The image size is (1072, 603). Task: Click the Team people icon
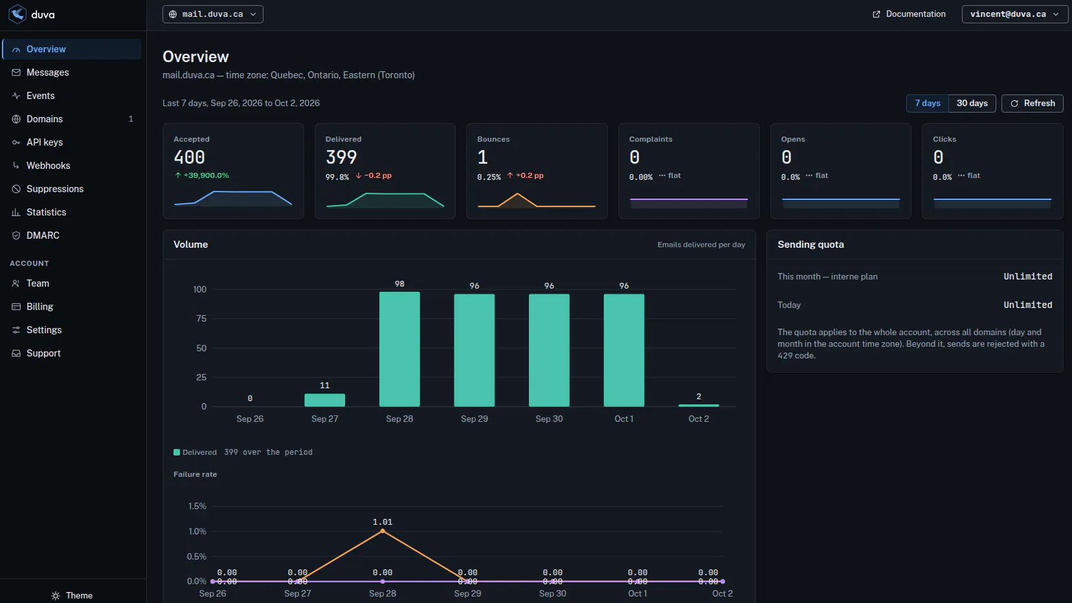coord(16,283)
